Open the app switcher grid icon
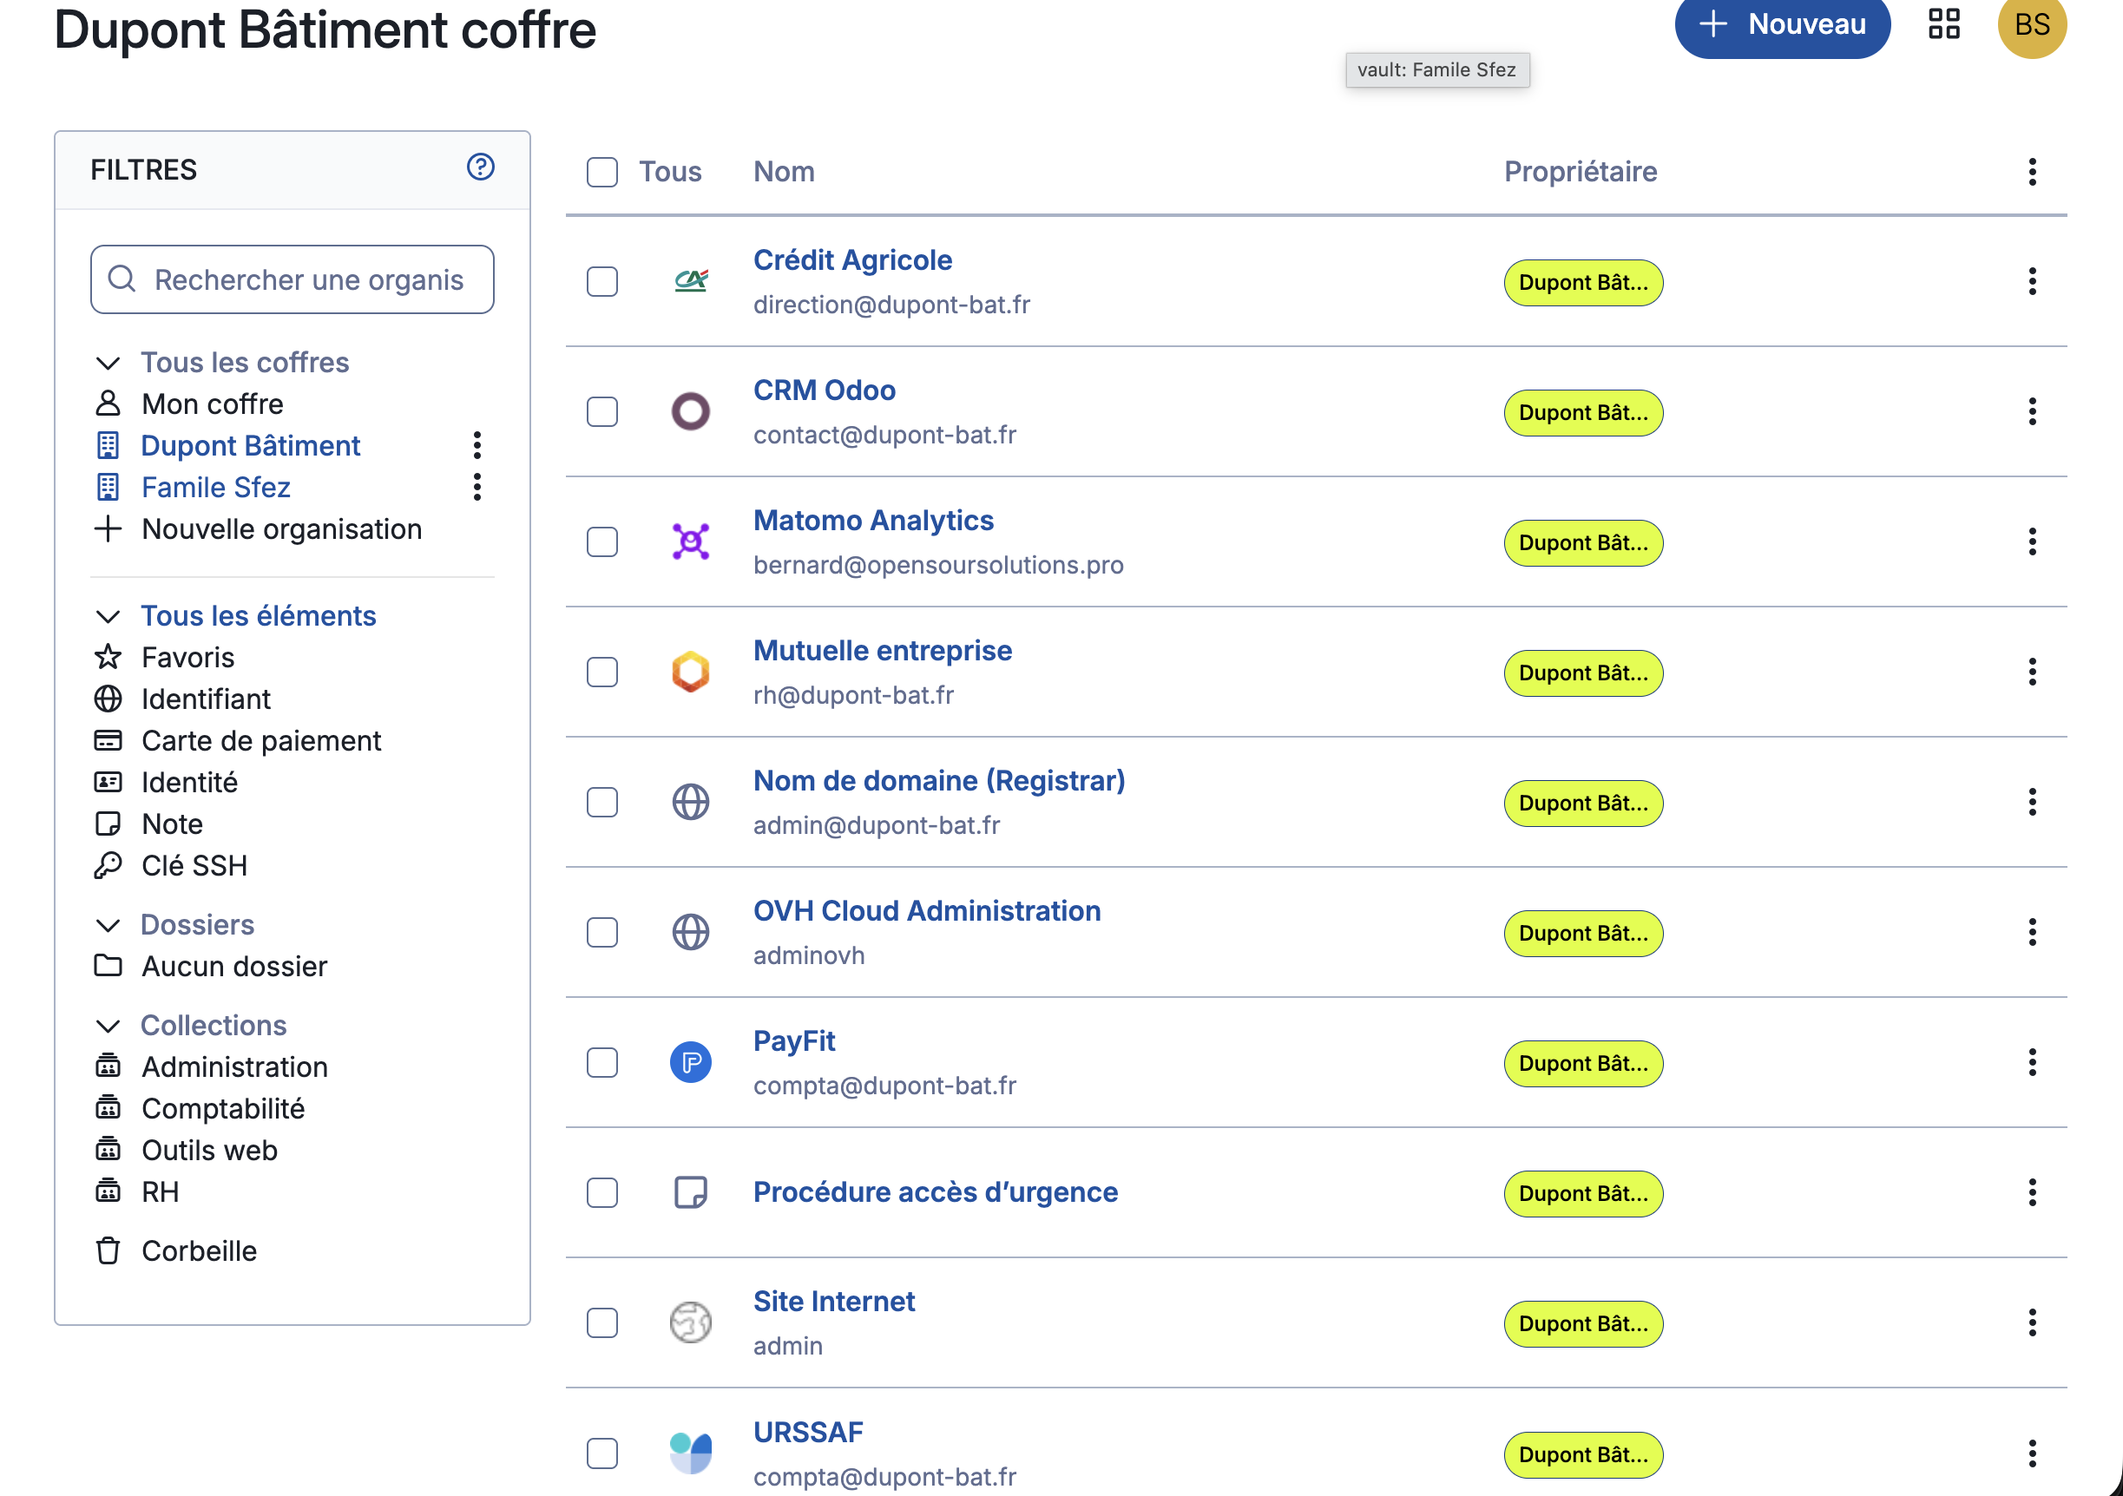Image resolution: width=2123 pixels, height=1496 pixels. tap(1943, 24)
